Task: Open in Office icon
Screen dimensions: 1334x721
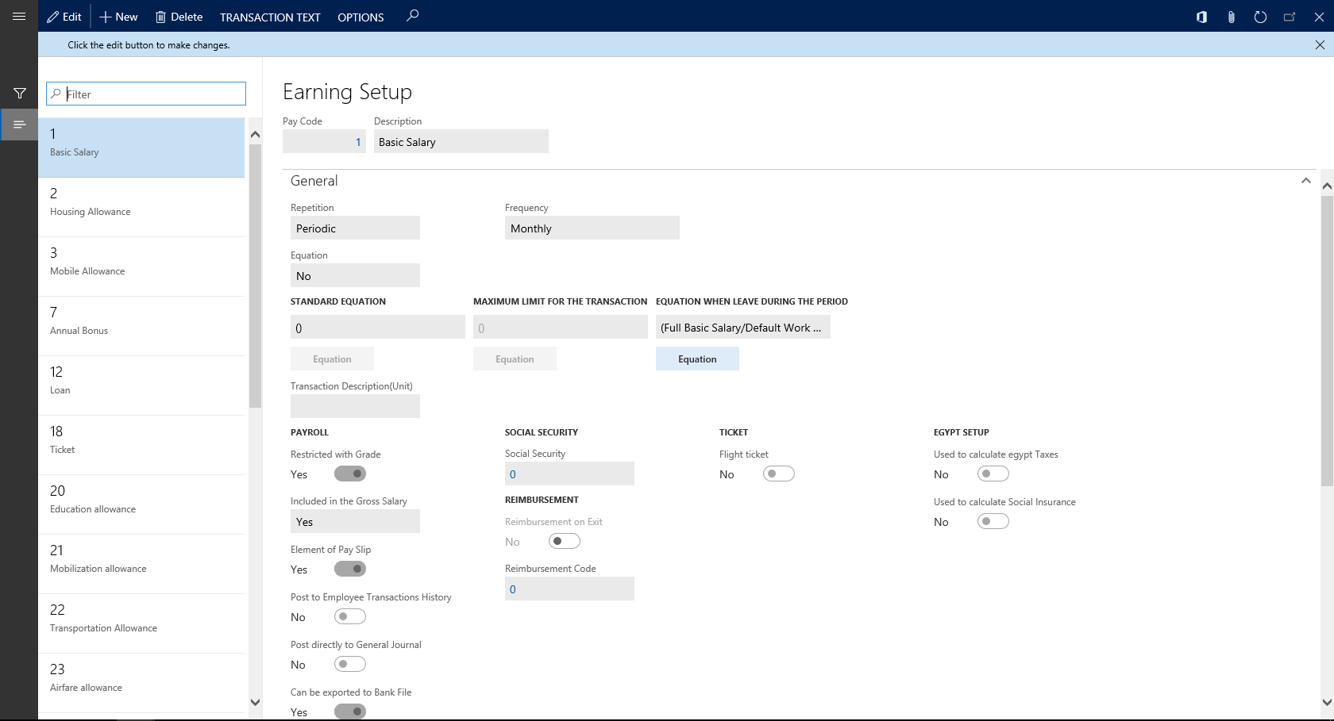Action: (x=1201, y=17)
